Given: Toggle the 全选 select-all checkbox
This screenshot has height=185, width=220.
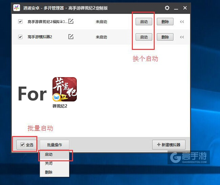Looking at the screenshot, I should (x=22, y=145).
